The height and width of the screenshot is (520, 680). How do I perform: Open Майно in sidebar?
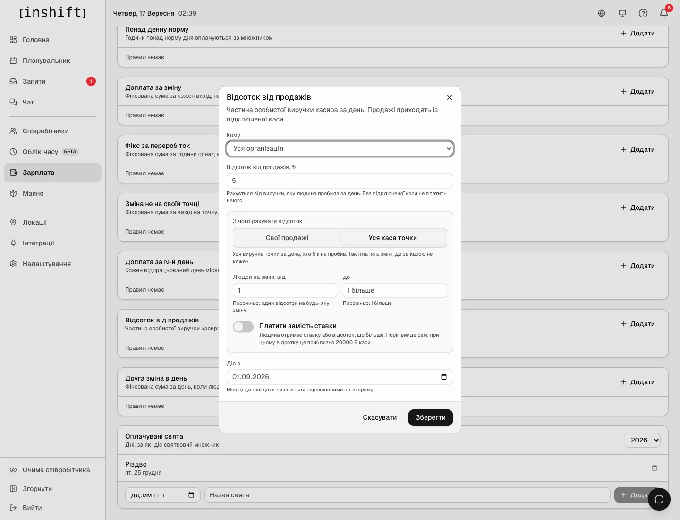click(x=52, y=193)
